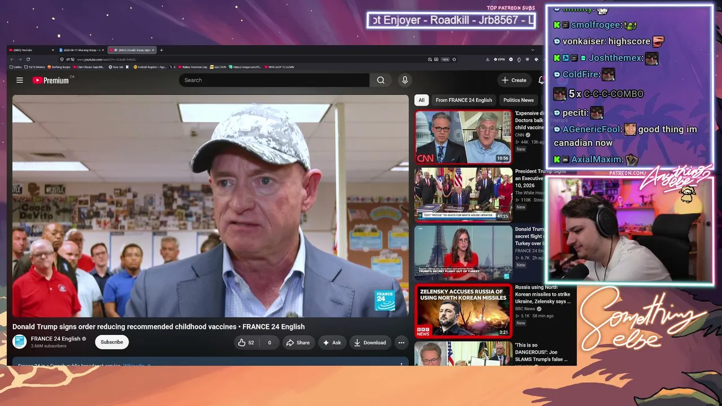Click 'Russia using North Korean missiles' title
This screenshot has height=406, width=722.
tap(543, 294)
